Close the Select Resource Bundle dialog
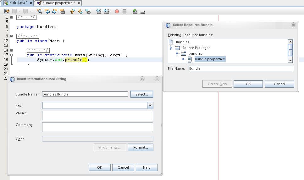The image size is (304, 180). 294,25
